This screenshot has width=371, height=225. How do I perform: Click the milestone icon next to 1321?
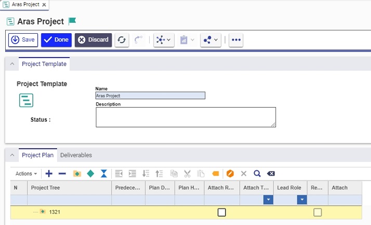(43, 211)
